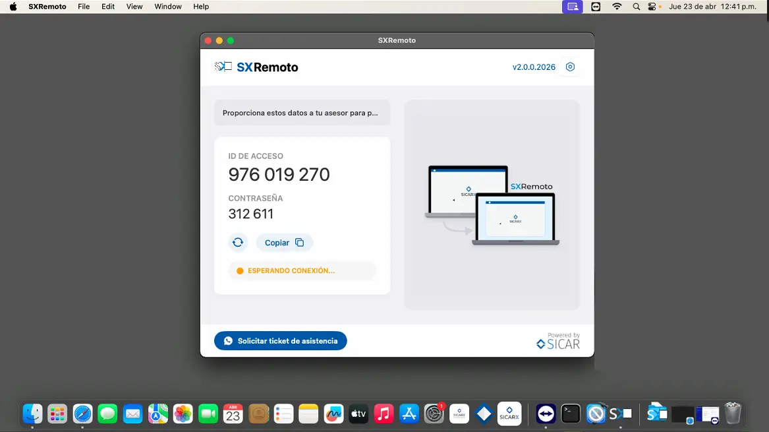
Task: Open TeamViewer from the Dock
Action: tap(546, 414)
